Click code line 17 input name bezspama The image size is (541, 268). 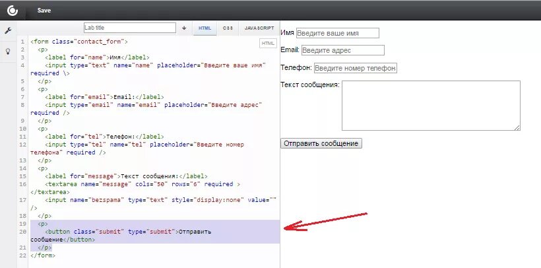pyautogui.click(x=154, y=204)
